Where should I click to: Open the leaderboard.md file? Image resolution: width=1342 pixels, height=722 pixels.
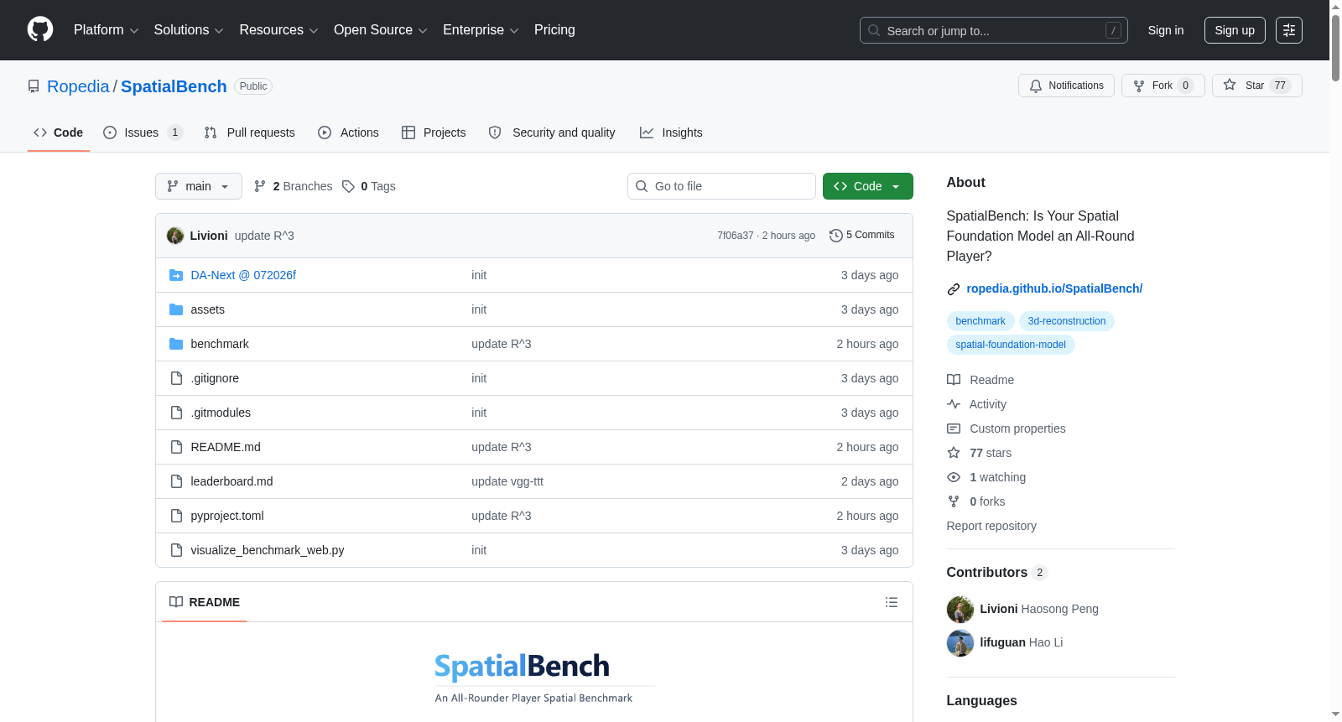click(x=231, y=481)
